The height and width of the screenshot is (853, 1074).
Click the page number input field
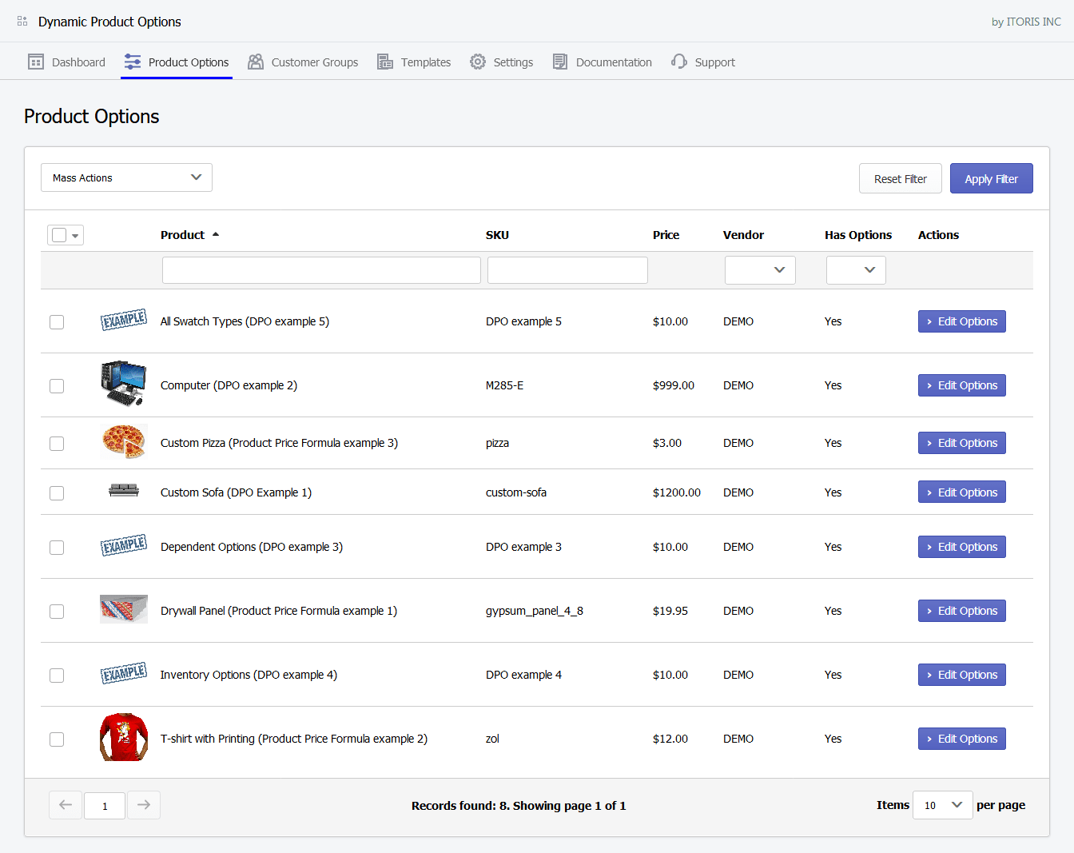point(105,806)
